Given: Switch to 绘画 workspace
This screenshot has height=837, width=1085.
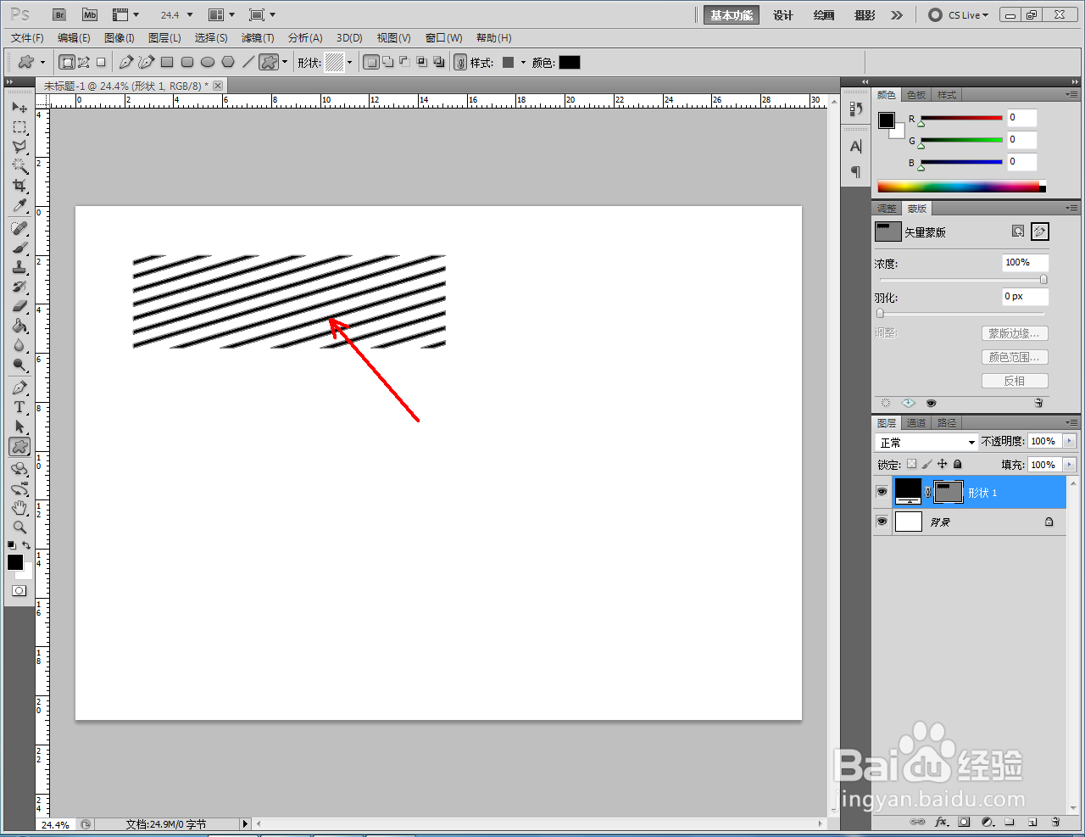Looking at the screenshot, I should (x=824, y=15).
